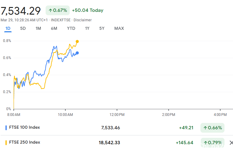
Task: Switch to the 5Y time range
Action: pyautogui.click(x=102, y=28)
